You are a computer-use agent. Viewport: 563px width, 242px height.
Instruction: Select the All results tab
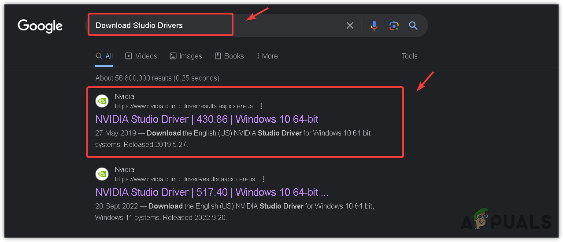pyautogui.click(x=104, y=56)
